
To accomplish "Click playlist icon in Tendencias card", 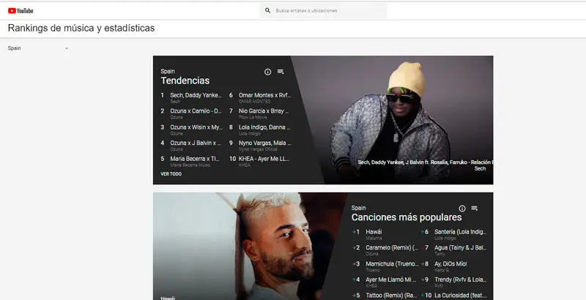I will (281, 72).
